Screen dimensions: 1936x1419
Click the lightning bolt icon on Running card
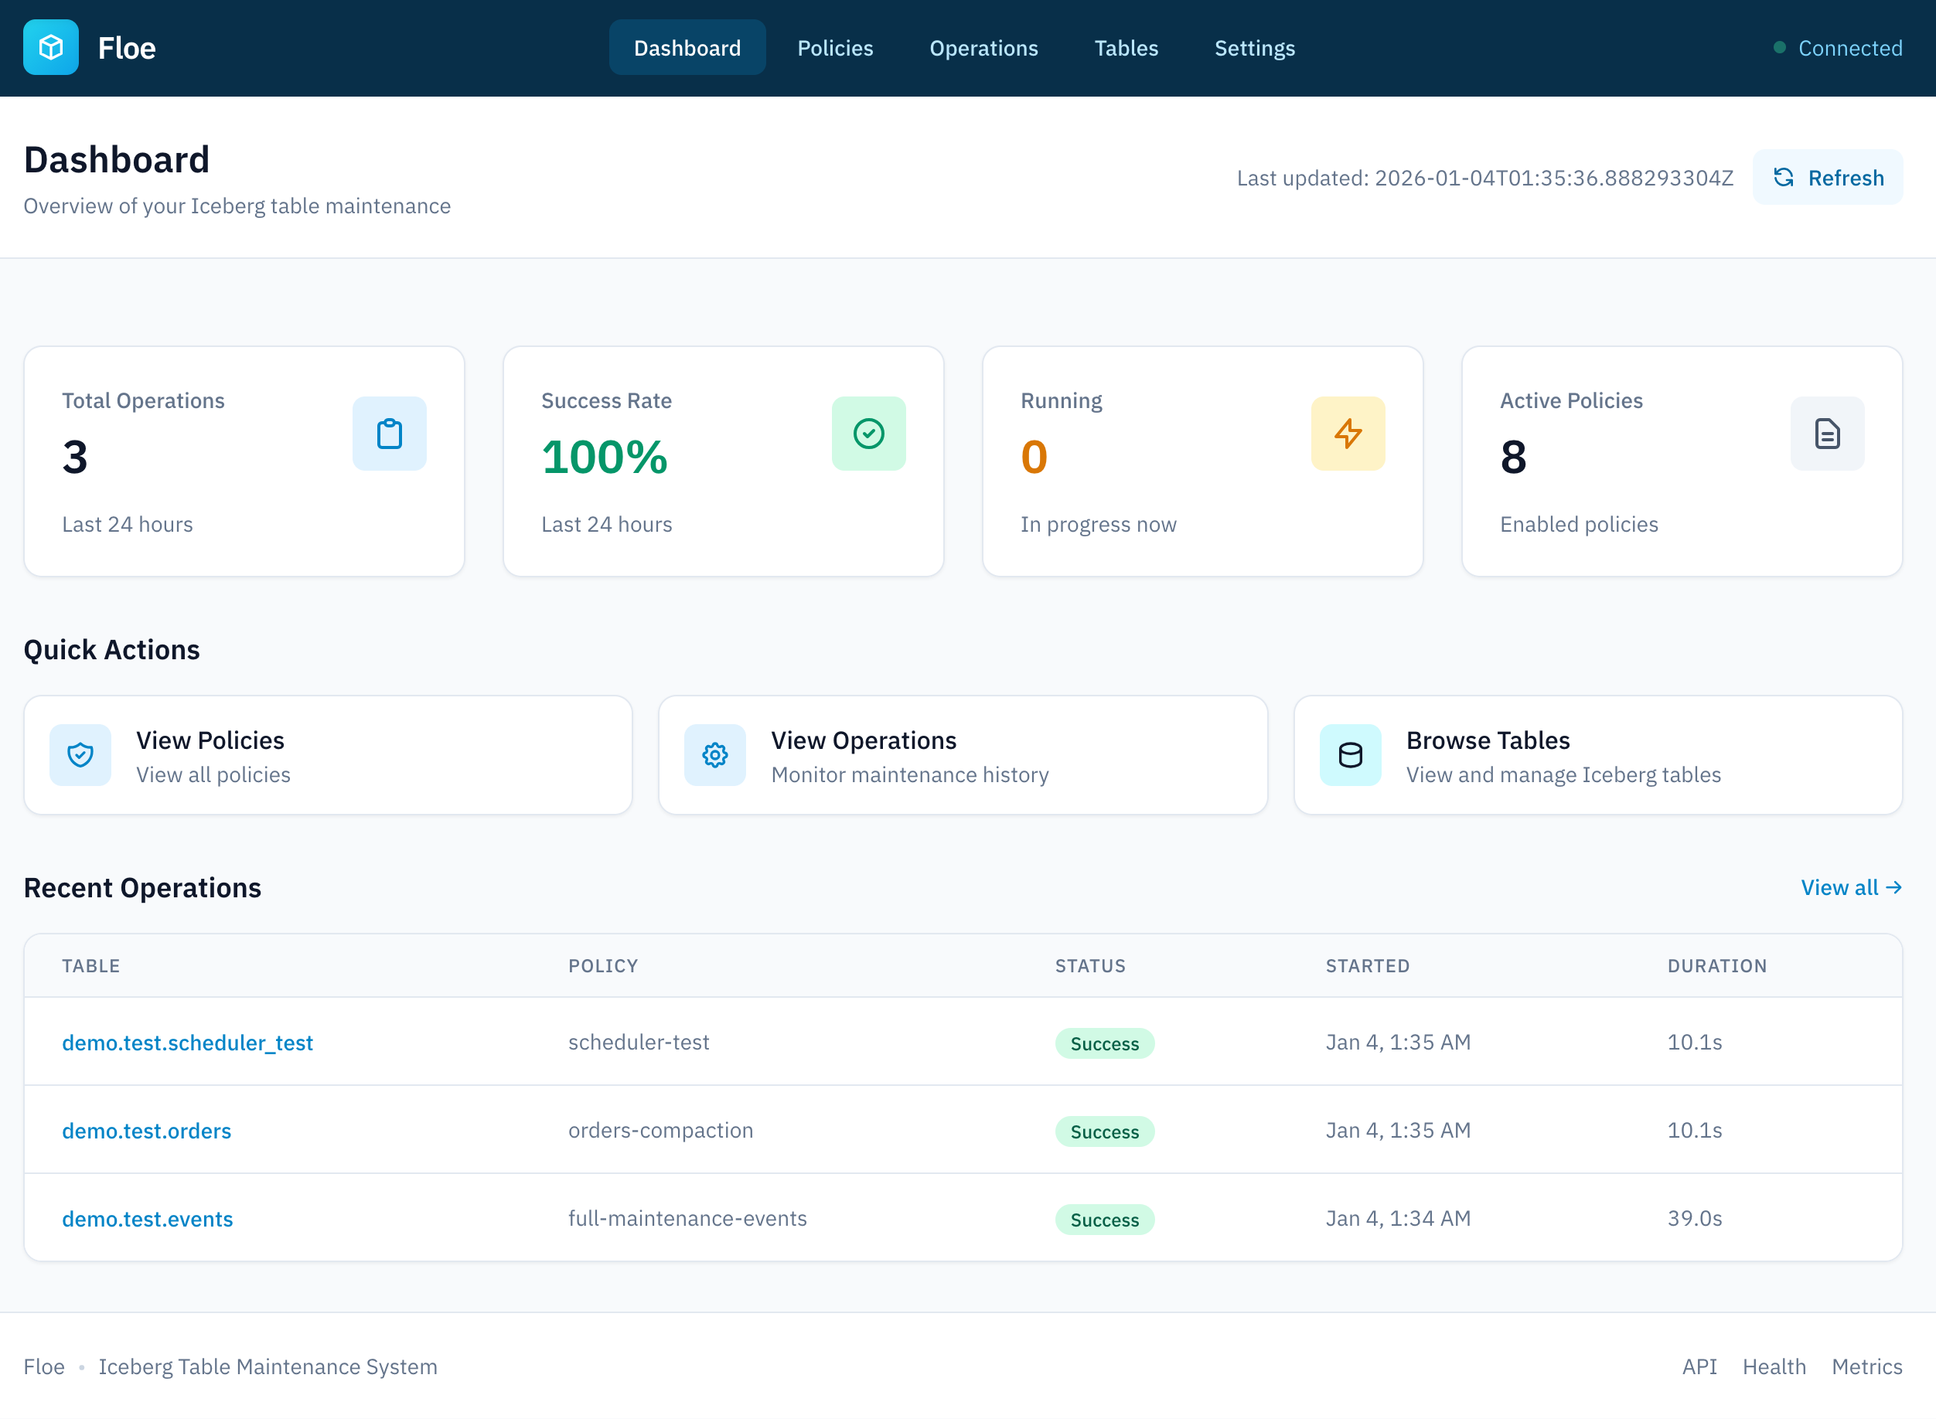click(x=1348, y=434)
